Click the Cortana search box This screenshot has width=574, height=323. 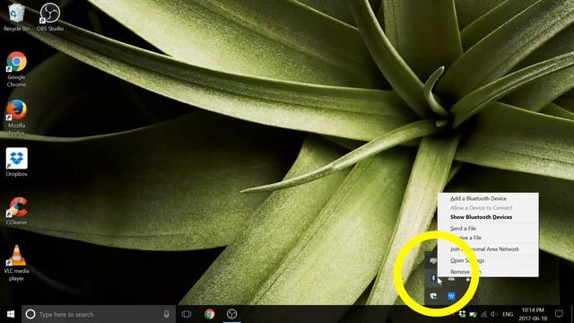(99, 314)
